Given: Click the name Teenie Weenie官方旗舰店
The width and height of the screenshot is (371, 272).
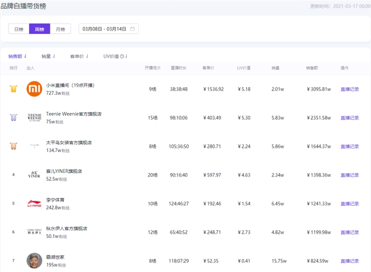Looking at the screenshot, I should click(74, 114).
